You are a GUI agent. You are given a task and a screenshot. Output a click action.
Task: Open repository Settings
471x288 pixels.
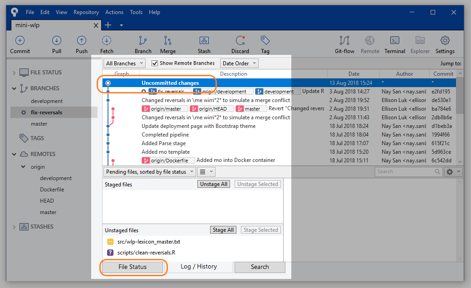(x=445, y=44)
